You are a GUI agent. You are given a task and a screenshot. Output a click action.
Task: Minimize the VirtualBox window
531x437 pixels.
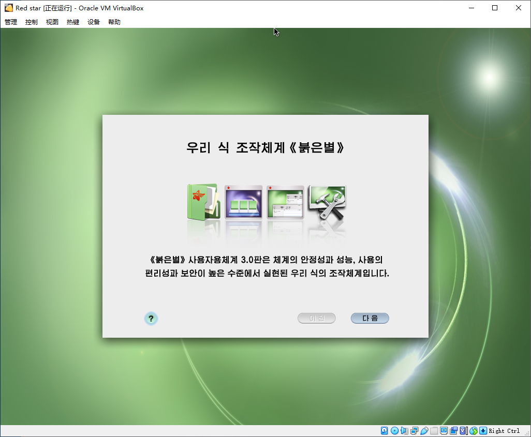471,8
